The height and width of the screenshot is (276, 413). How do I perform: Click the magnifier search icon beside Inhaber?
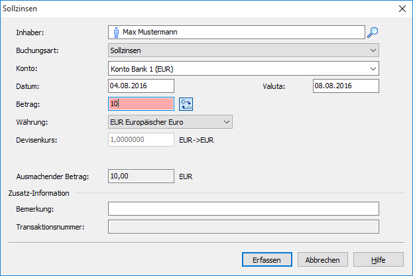pos(373,32)
